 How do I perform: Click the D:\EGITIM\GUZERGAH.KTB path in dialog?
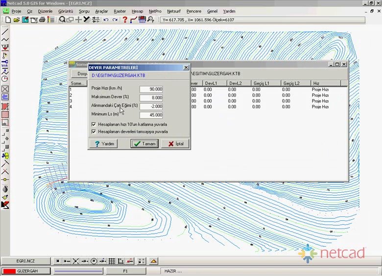point(119,75)
